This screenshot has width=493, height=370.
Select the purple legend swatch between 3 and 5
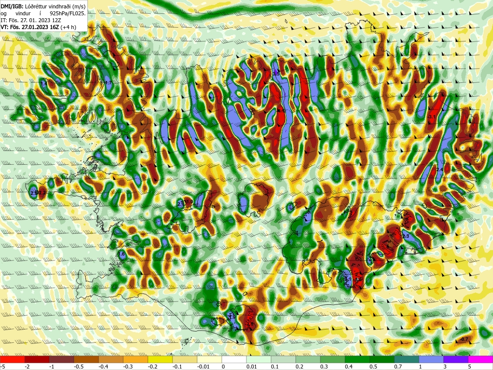(456, 359)
